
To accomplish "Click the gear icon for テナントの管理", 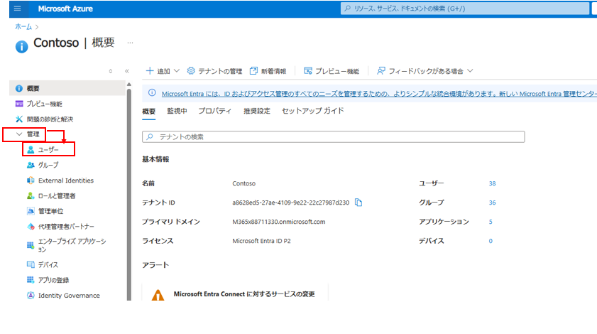I will (x=191, y=71).
